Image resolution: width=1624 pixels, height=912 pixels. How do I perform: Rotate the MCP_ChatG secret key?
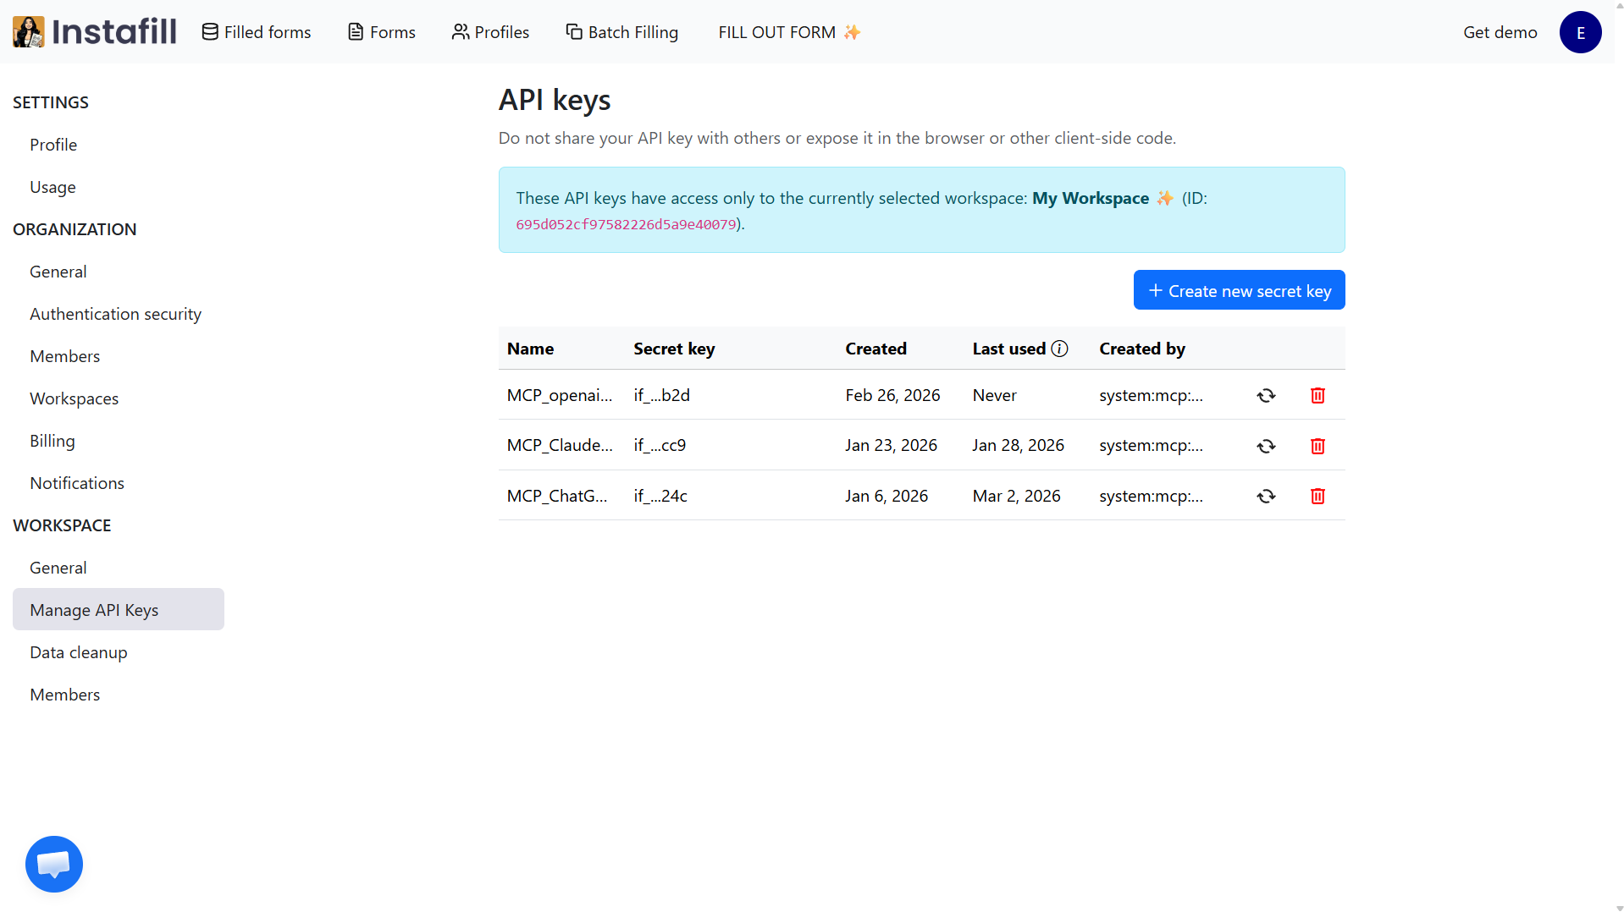tap(1265, 496)
